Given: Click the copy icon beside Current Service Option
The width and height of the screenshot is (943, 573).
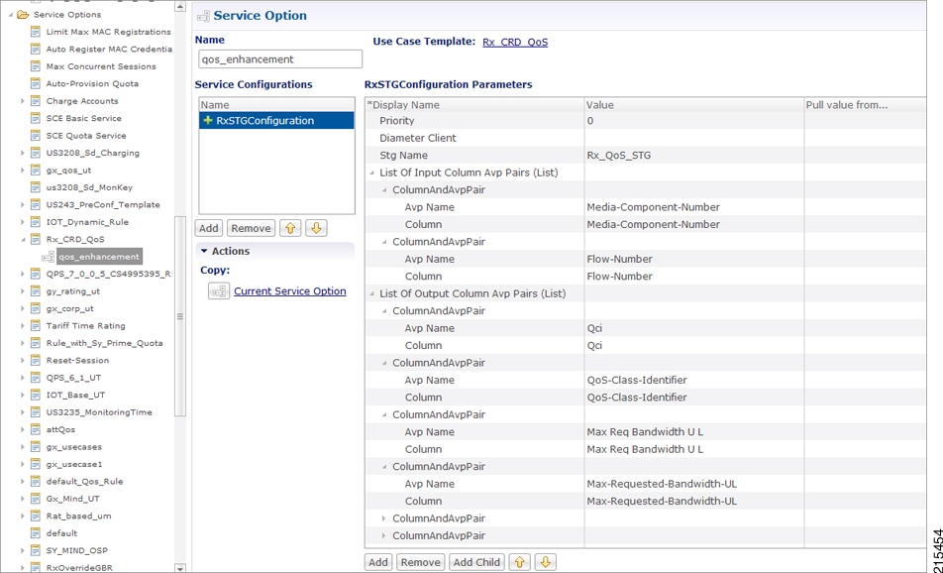Looking at the screenshot, I should pyautogui.click(x=219, y=291).
